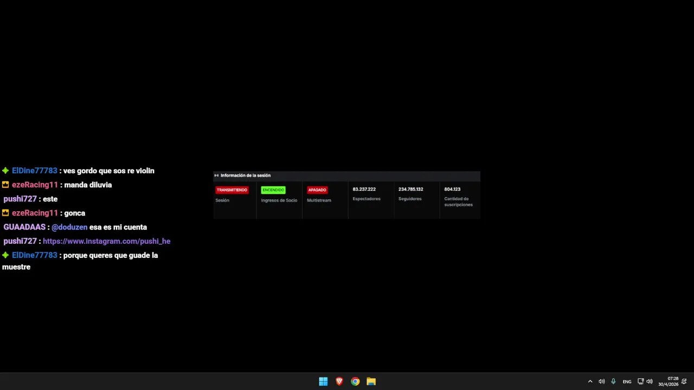
Task: Click the crown badge beside 'manda diluvia'
Action: click(x=5, y=185)
